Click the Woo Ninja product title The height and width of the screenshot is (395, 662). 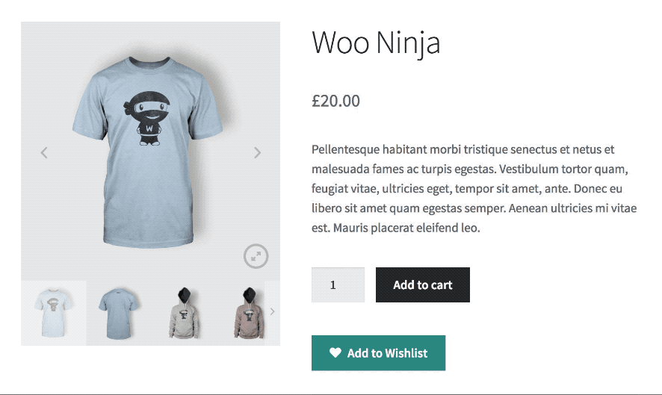pos(376,43)
